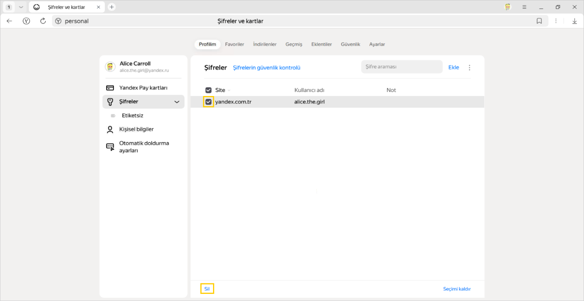584x301 pixels.
Task: Open the Güvenlik tab
Action: pyautogui.click(x=350, y=44)
